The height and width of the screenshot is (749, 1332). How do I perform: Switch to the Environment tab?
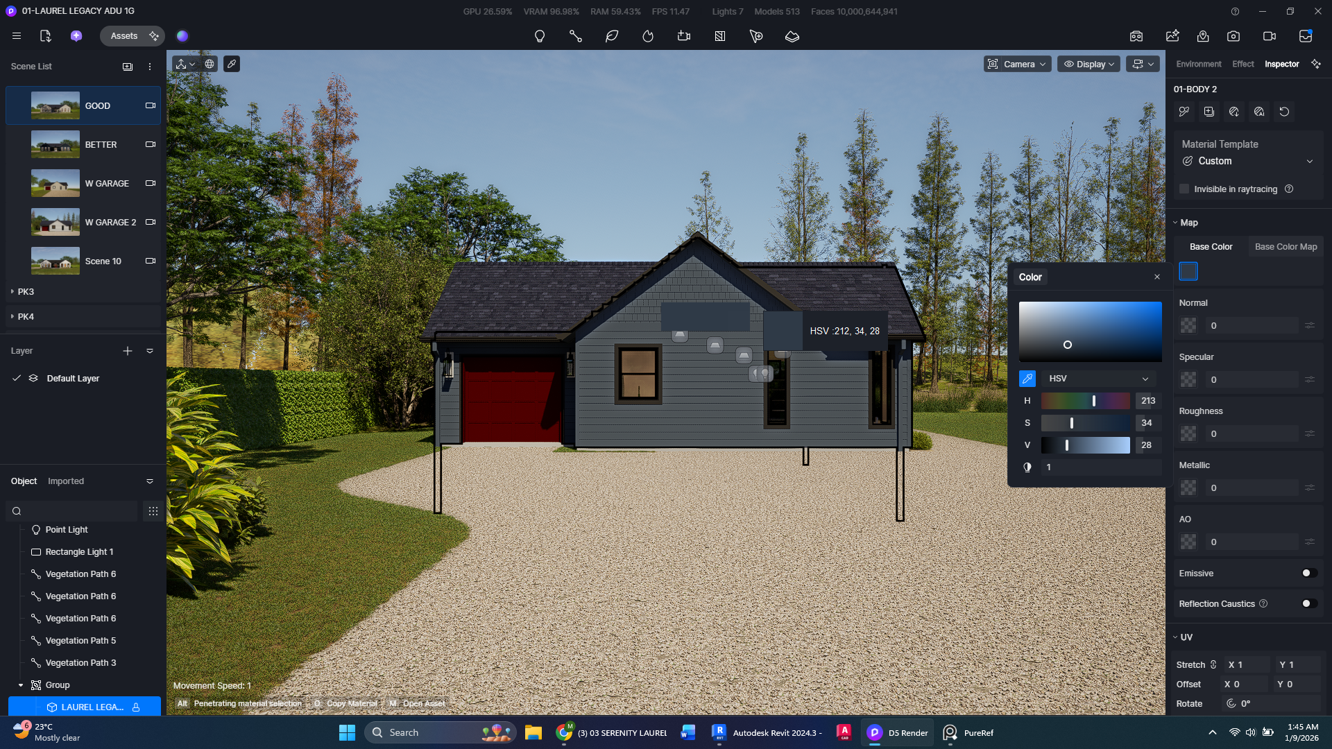1198,64
